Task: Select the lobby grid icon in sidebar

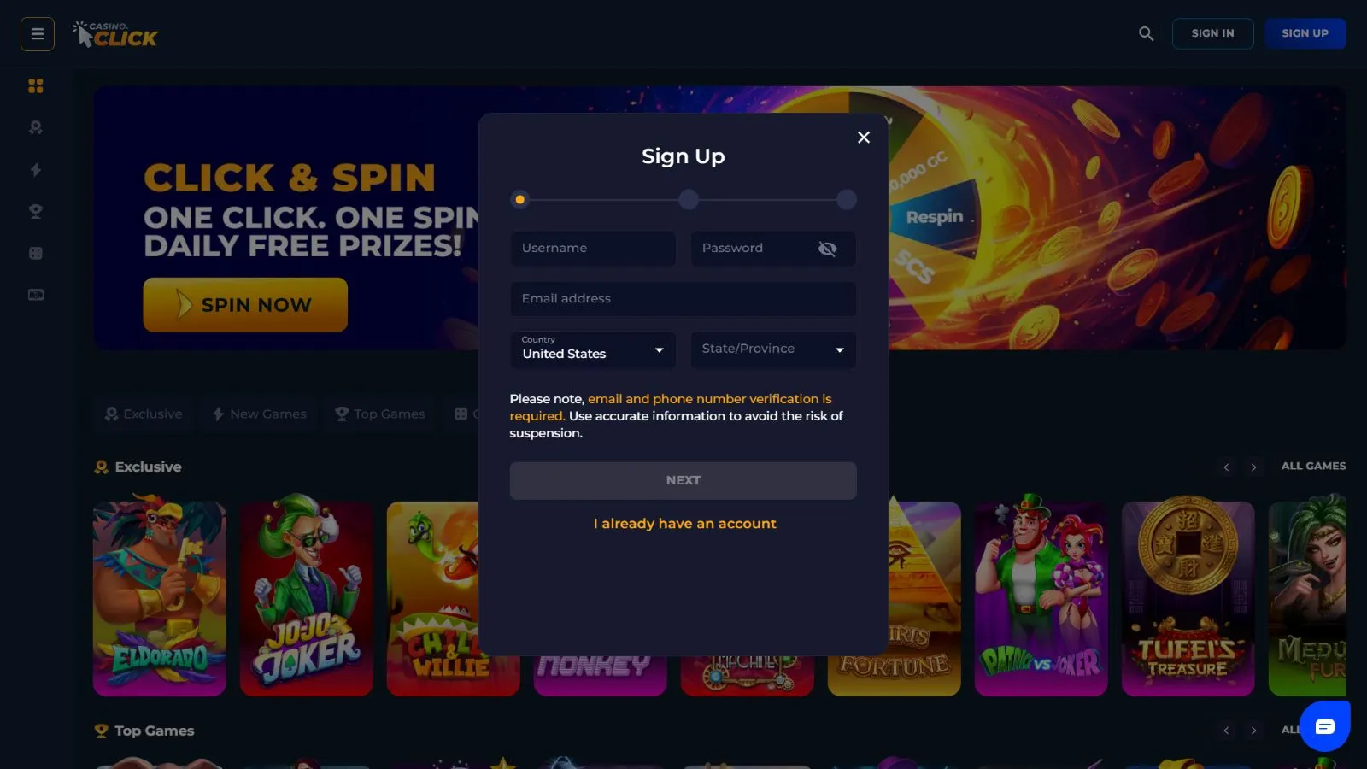Action: pyautogui.click(x=35, y=85)
